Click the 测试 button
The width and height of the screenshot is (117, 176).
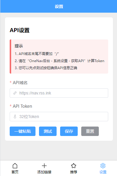48,131
